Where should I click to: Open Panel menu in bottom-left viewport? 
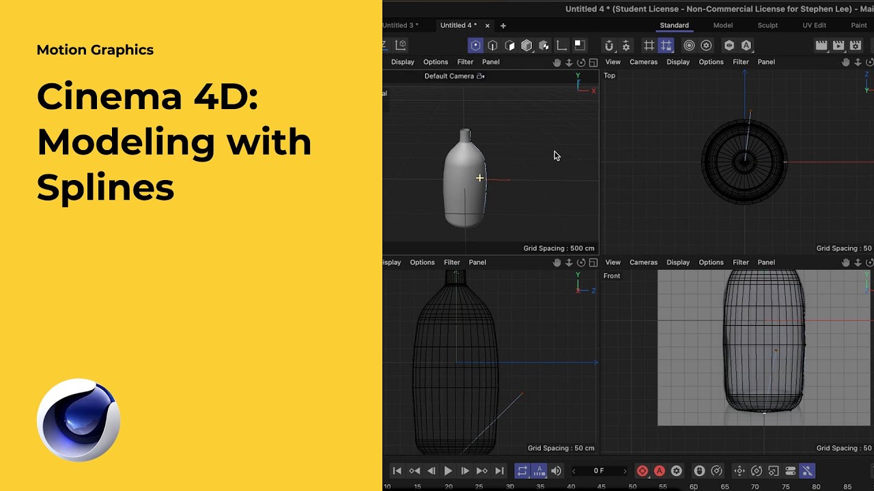(477, 263)
